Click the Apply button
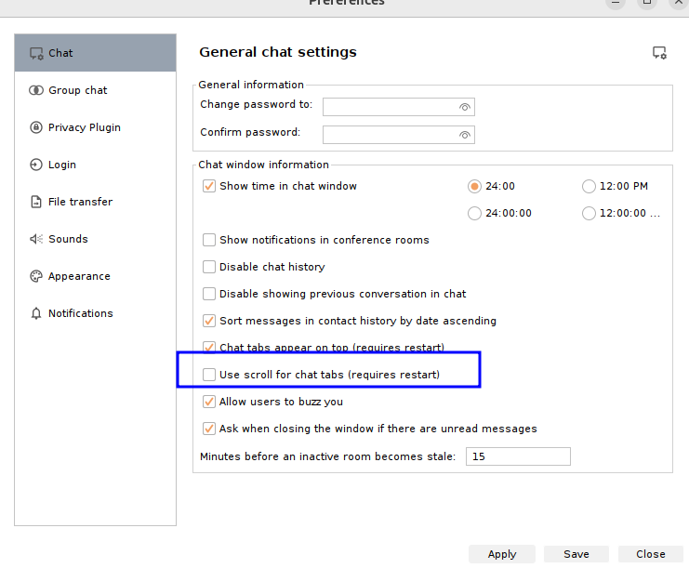This screenshot has height=568, width=689. click(502, 554)
